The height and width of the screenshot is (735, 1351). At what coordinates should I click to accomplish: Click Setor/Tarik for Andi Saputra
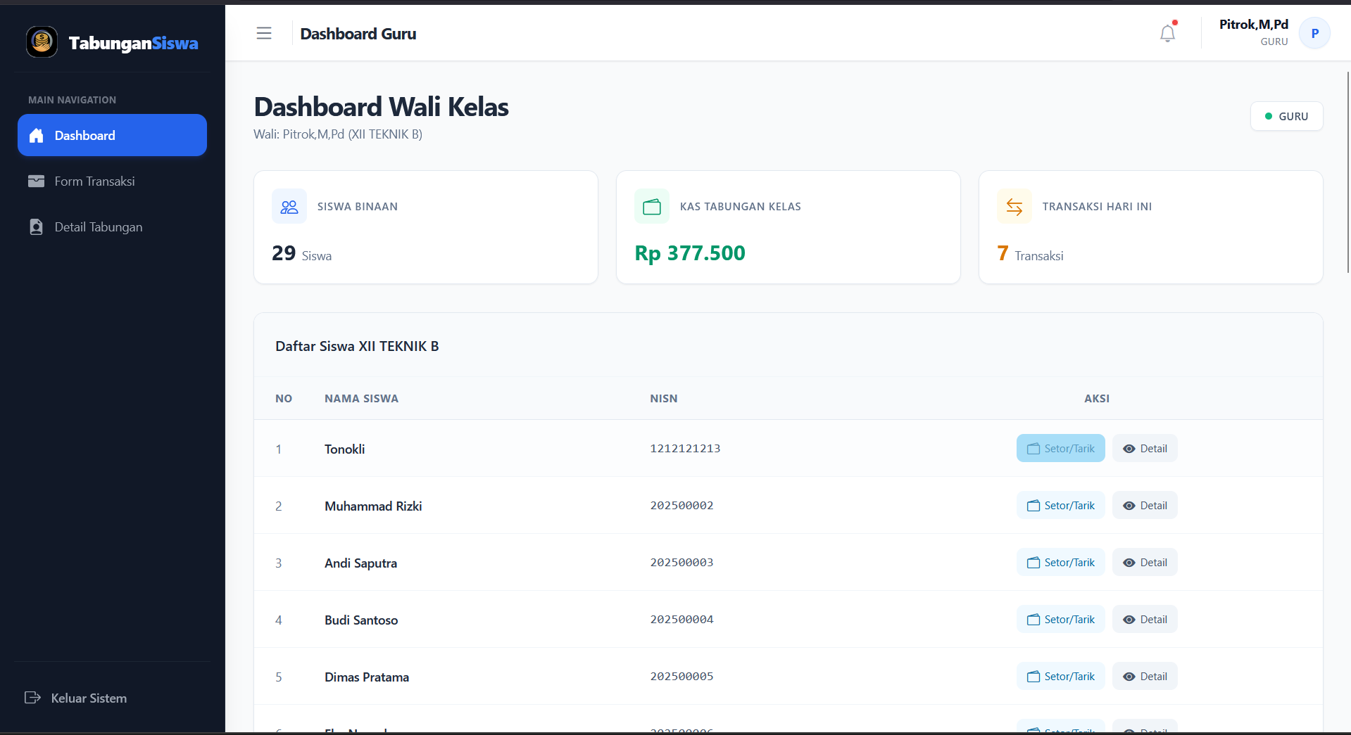pos(1060,562)
